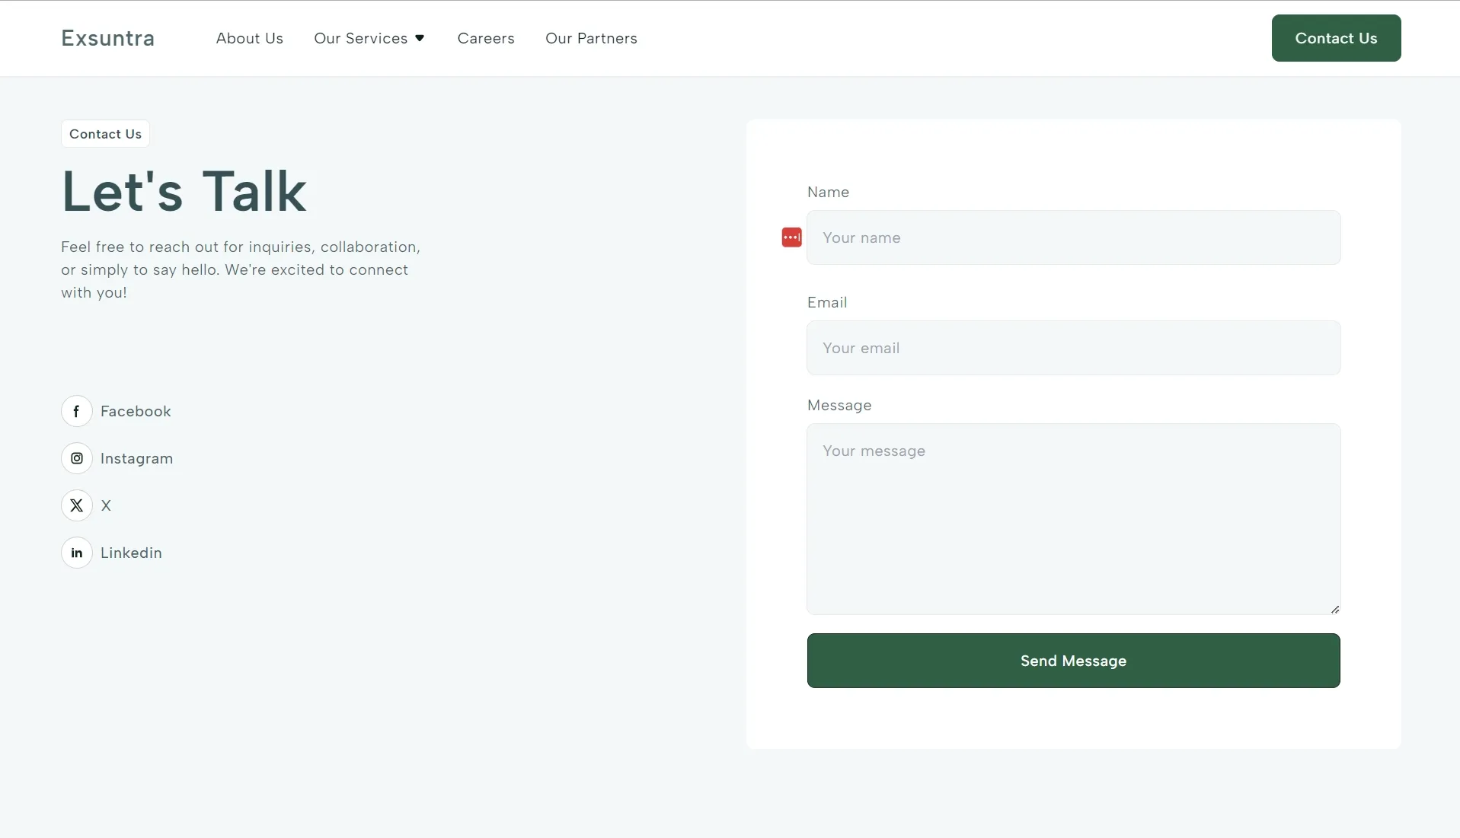Viewport: 1460px width, 838px height.
Task: Follow the Instagram text link
Action: (137, 458)
